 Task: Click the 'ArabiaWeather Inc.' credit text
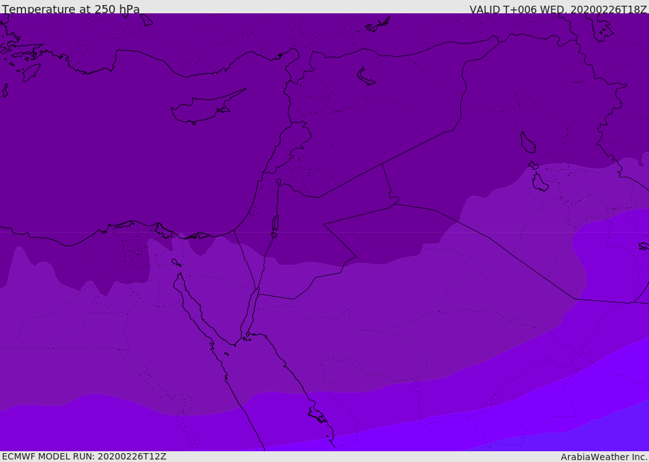tap(604, 457)
